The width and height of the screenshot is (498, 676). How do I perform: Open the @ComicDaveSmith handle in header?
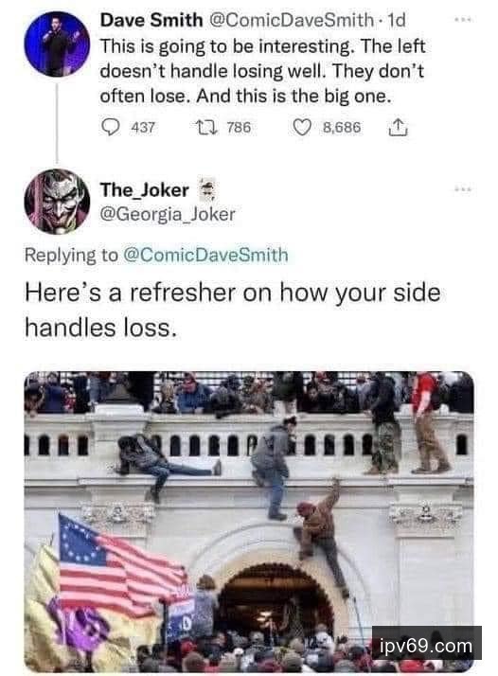coord(292,20)
